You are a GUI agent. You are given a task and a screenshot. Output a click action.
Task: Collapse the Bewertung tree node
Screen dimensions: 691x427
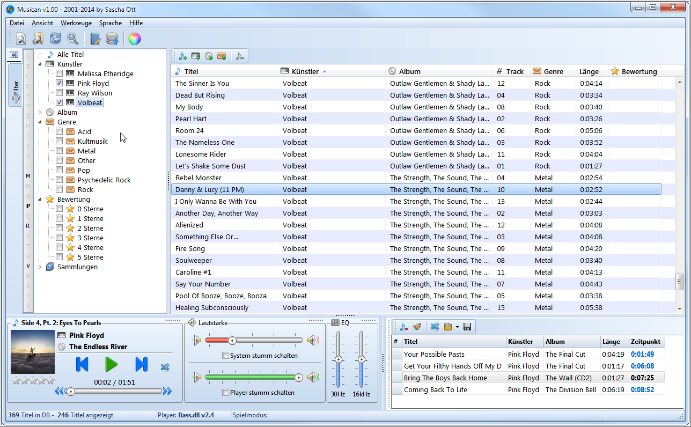(x=40, y=199)
